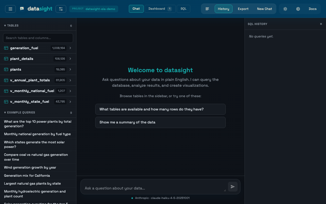
Task: Click the New Chat button
Action: click(x=264, y=9)
